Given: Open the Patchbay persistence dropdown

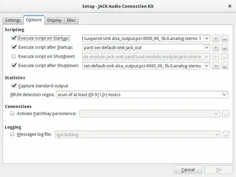Looking at the screenshot, I should point(216,114).
